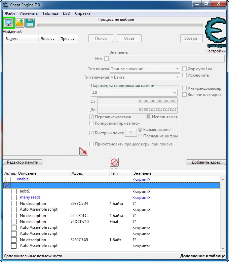
Task: Freeze the address 5252351C entry checkbox
Action: (x=14, y=215)
